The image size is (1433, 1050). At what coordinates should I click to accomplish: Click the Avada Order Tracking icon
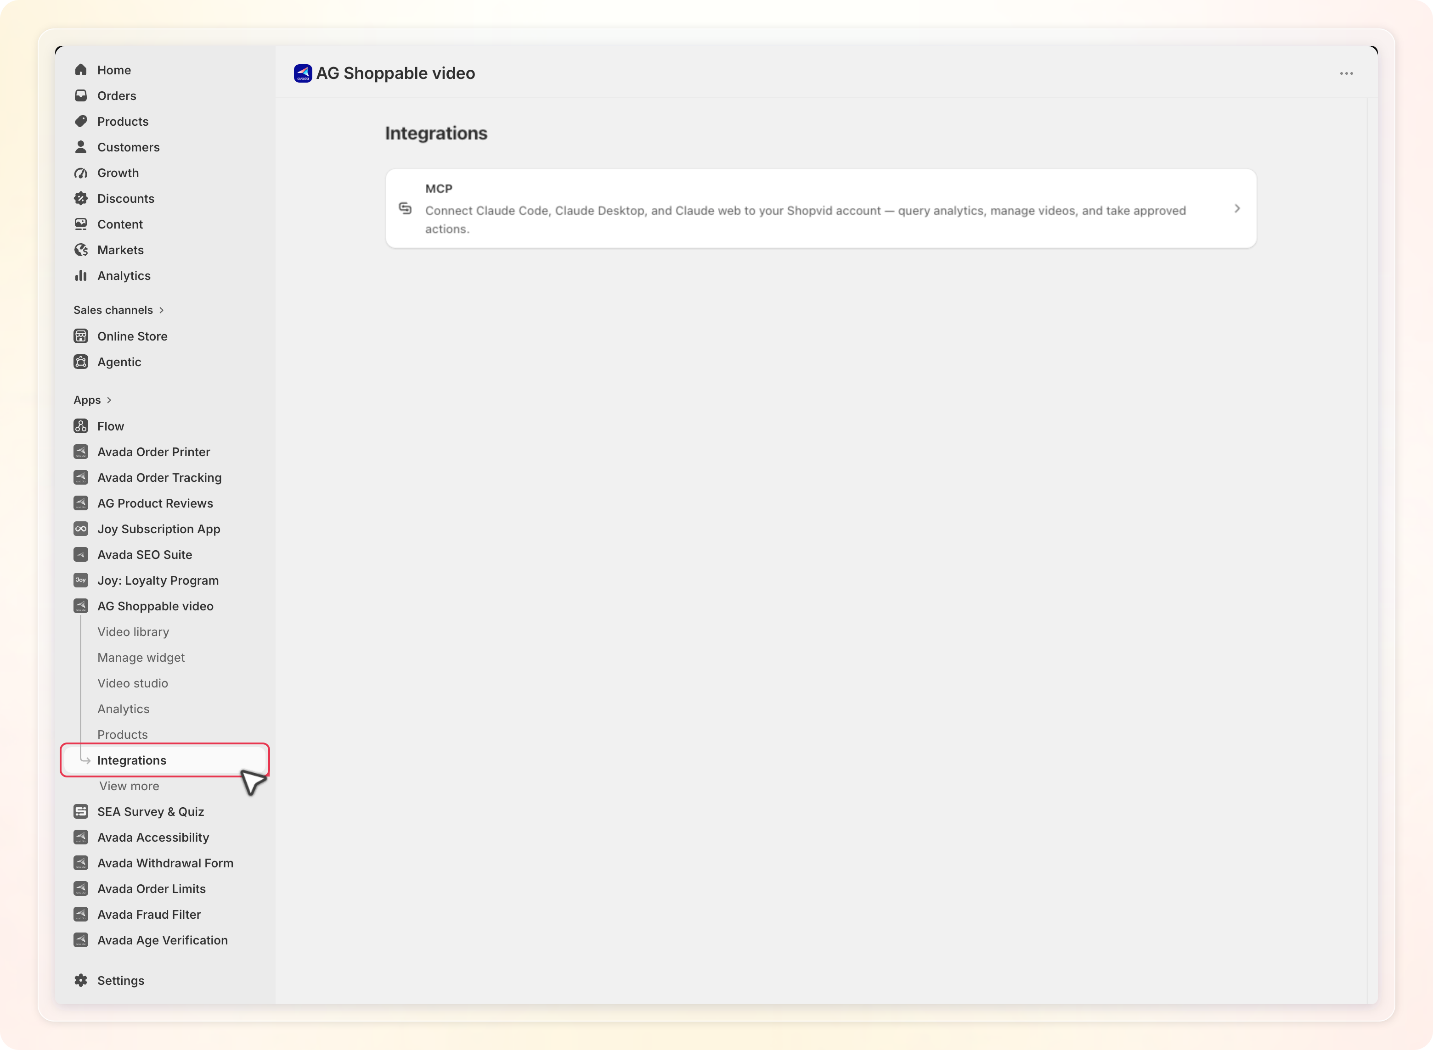click(81, 477)
